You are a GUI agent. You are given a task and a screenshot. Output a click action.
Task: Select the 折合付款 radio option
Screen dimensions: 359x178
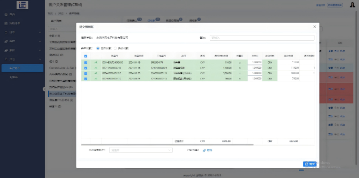[x=115, y=48]
